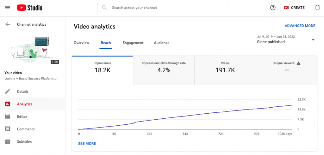Expand the date range dropdown arrow
Image resolution: width=324 pixels, height=155 pixels.
tap(313, 40)
